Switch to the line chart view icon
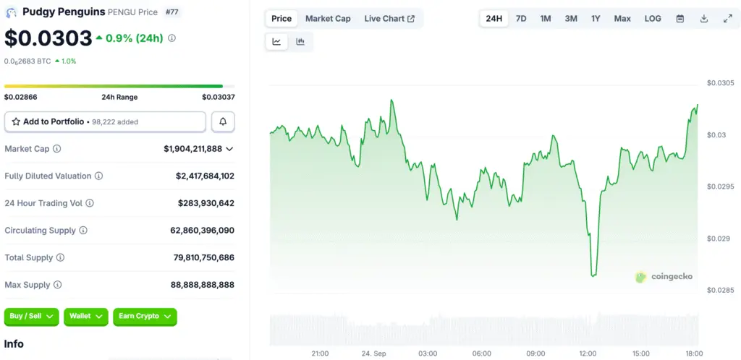This screenshot has width=741, height=360. [276, 41]
